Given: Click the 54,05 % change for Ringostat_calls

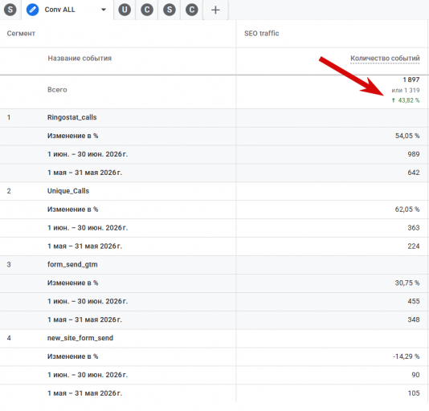Looking at the screenshot, I should pyautogui.click(x=407, y=136).
